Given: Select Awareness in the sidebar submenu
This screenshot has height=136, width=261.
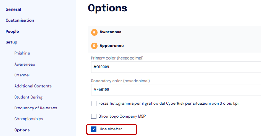Looking at the screenshot, I should (24, 64).
